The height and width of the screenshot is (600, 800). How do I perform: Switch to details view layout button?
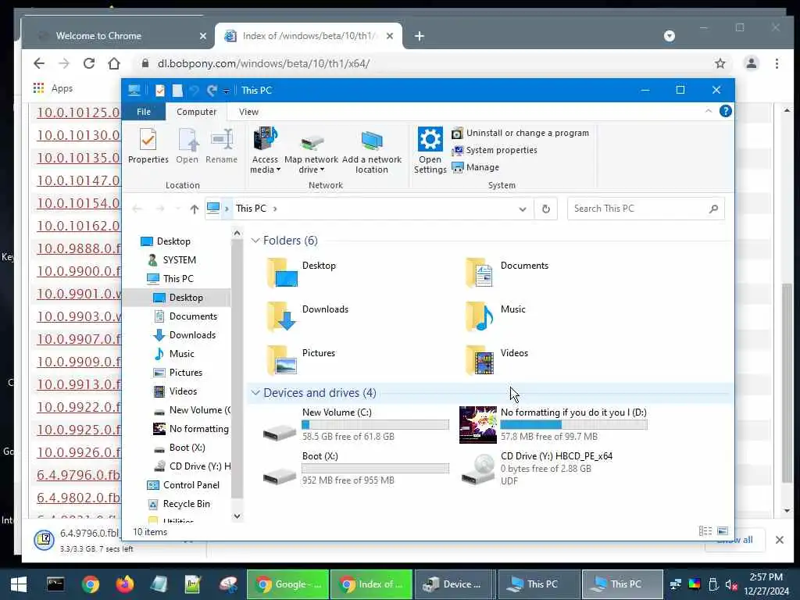coord(705,531)
